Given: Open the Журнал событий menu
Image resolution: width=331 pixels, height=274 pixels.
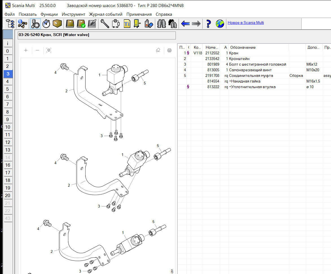Looking at the screenshot, I should 106,14.
